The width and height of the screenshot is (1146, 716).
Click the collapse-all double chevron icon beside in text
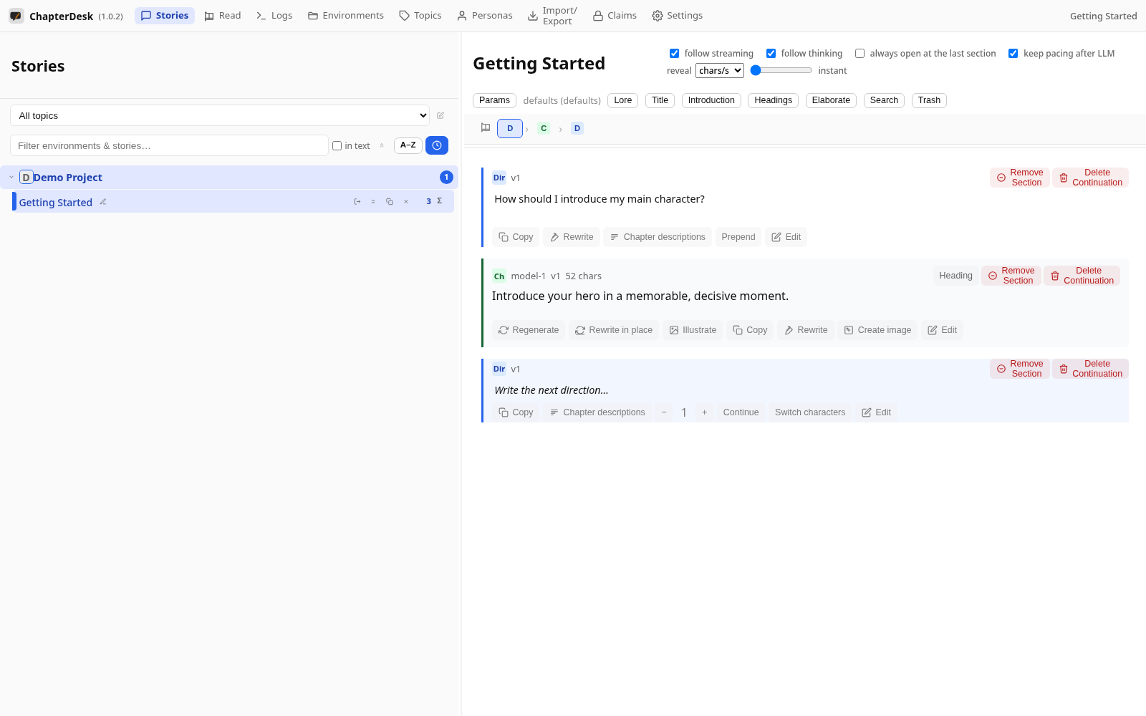(382, 145)
